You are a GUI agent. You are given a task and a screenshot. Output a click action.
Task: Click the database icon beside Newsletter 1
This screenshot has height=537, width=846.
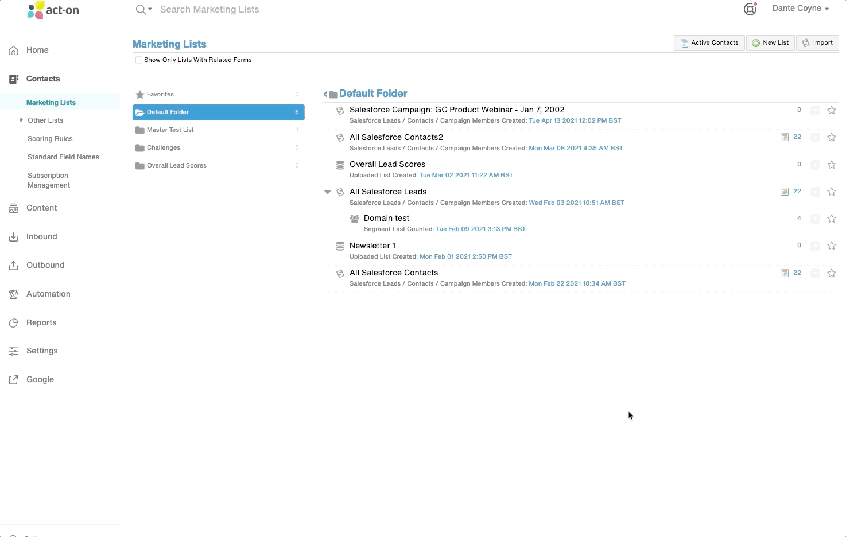pyautogui.click(x=340, y=246)
